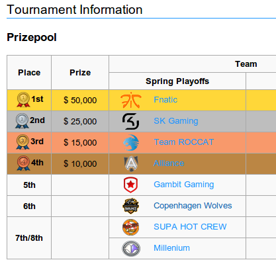Click the Alliance logo icon
Image resolution: width=276 pixels, height=264 pixels.
click(x=131, y=163)
